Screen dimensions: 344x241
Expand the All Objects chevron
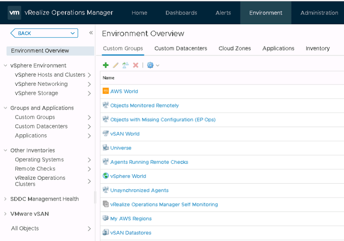[x=89, y=229]
